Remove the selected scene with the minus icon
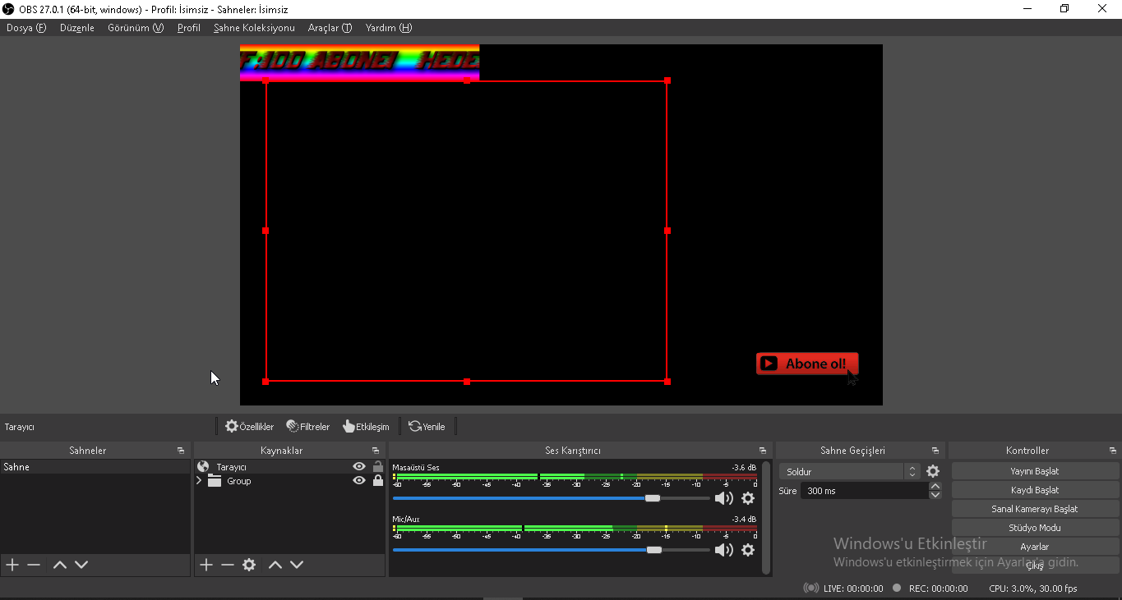 [34, 565]
